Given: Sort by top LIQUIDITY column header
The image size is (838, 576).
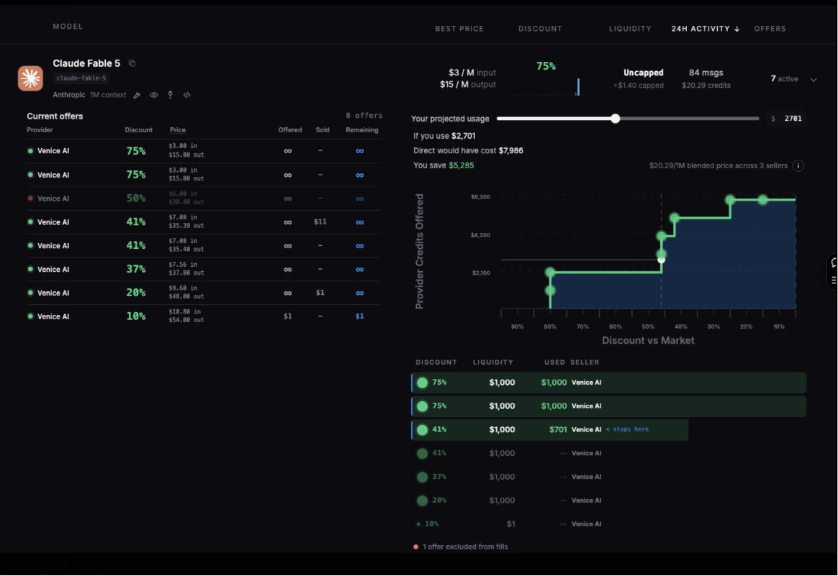Looking at the screenshot, I should tap(630, 29).
